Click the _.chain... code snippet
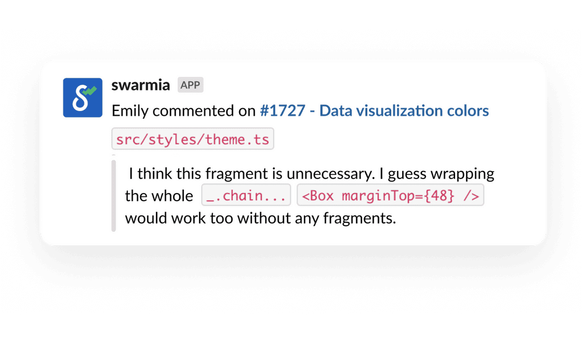The height and width of the screenshot is (339, 582). coord(246,196)
